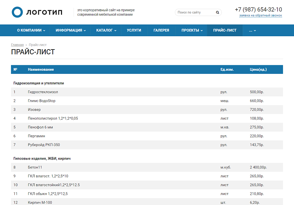Open the callback request link
294x205 pixels.
coord(260,16)
